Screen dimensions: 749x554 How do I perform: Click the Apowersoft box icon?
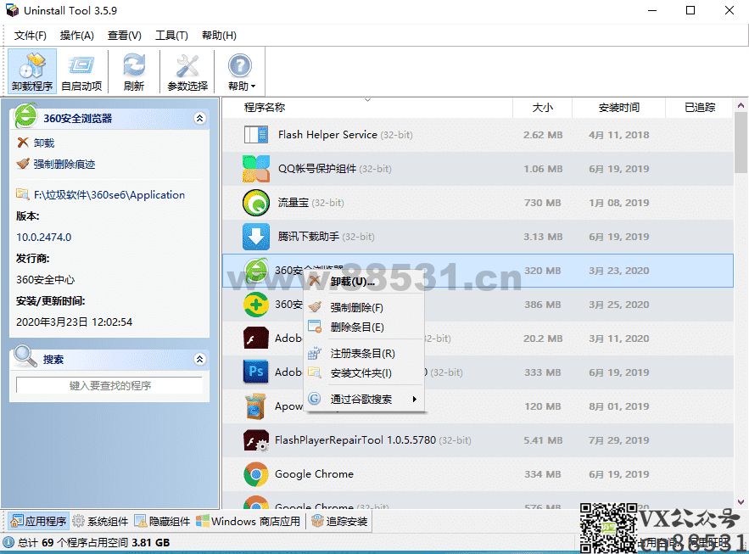[x=256, y=406]
